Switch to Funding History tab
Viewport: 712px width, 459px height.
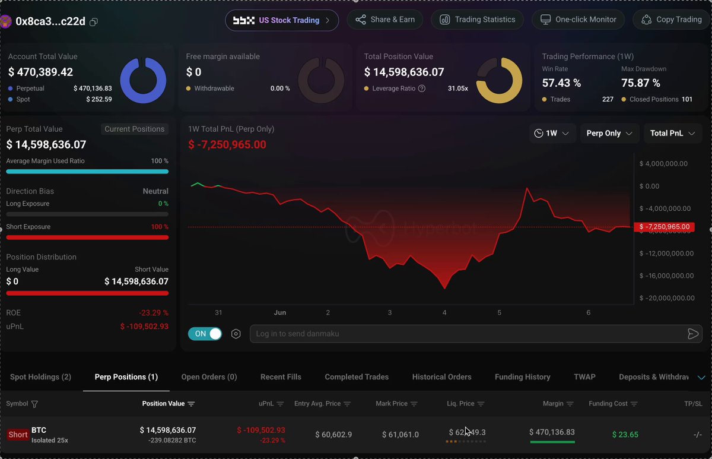[523, 377]
